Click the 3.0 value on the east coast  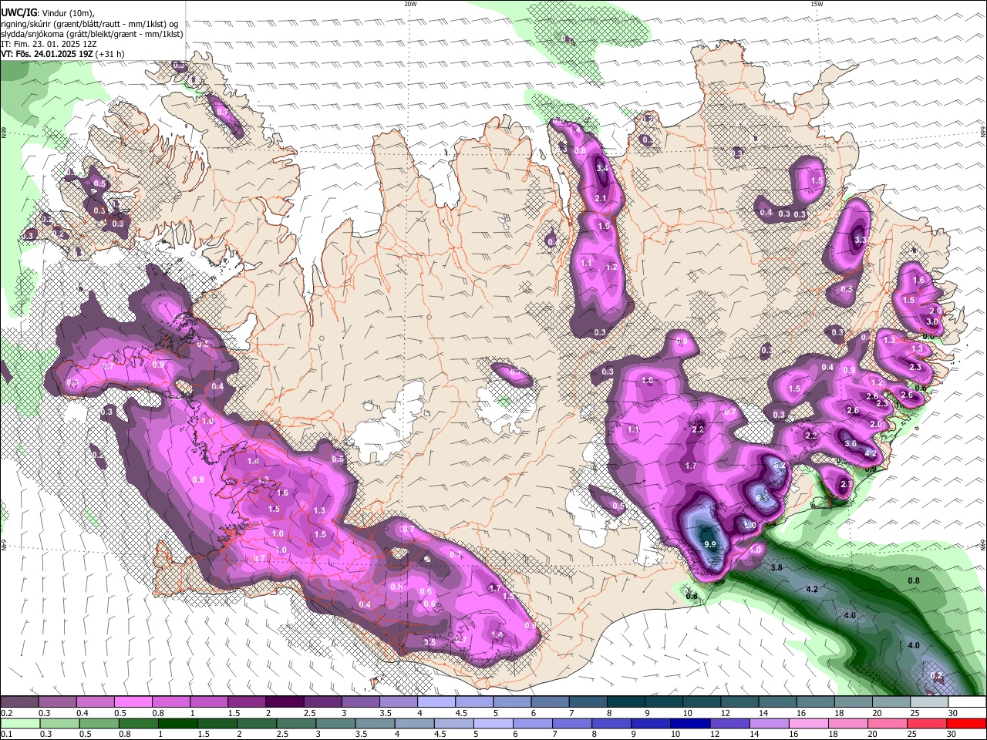pos(931,321)
